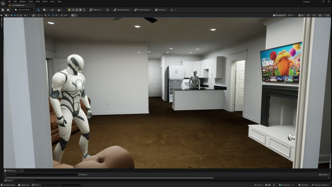
Task: Switch viewport to 2D mode
Action: pyautogui.click(x=76, y=15)
